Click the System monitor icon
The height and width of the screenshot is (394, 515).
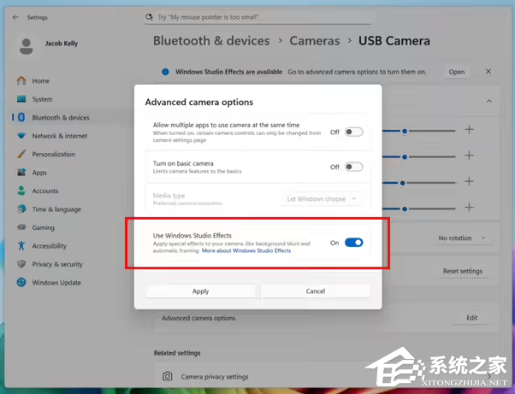coord(21,99)
